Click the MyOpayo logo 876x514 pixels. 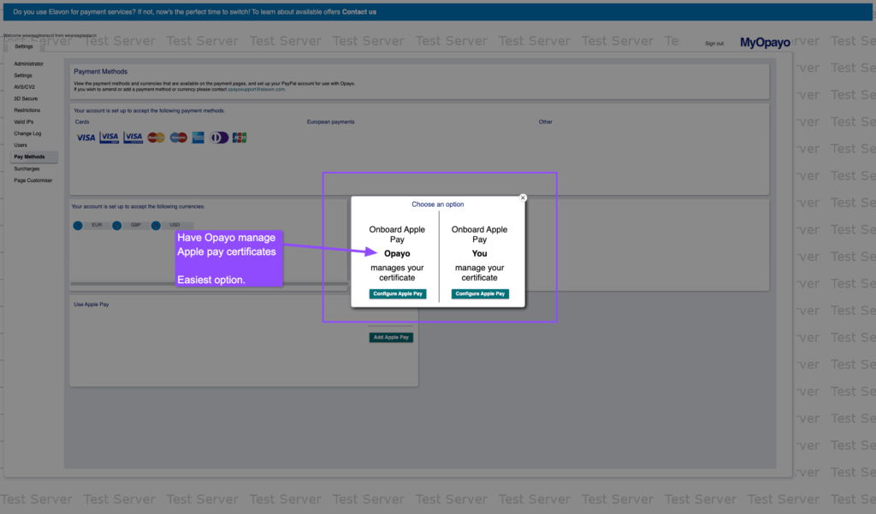pyautogui.click(x=765, y=43)
